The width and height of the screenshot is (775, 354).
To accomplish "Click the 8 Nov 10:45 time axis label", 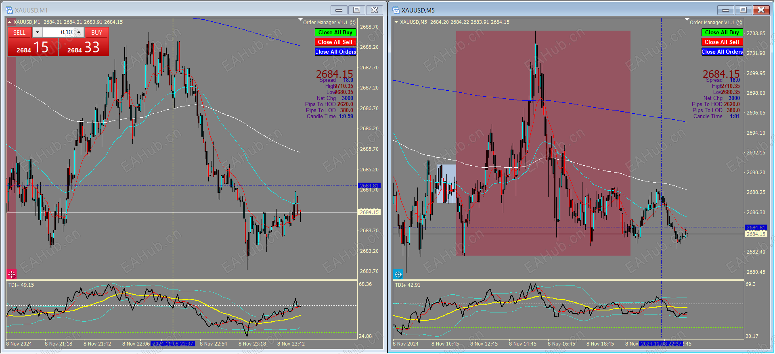I will tap(445, 344).
